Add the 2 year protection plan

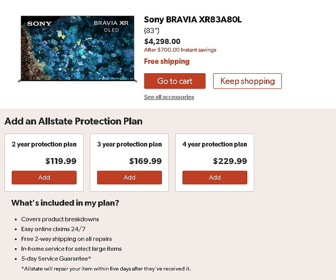44,177
